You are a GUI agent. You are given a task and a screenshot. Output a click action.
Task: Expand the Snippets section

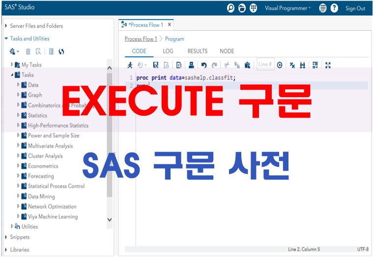(6, 237)
